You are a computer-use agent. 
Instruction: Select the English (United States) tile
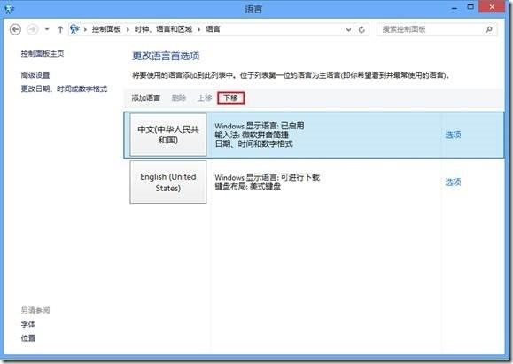168,182
